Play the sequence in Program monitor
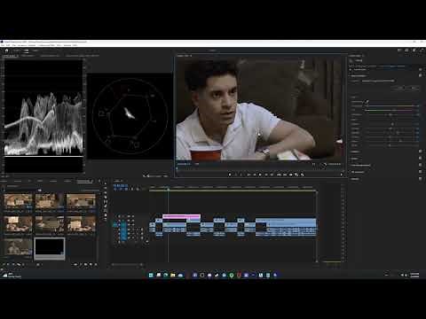The width and height of the screenshot is (426, 319). pos(260,175)
